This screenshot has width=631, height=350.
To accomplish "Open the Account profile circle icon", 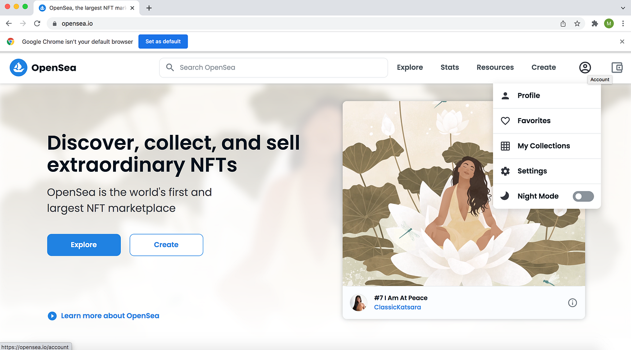I will point(585,68).
